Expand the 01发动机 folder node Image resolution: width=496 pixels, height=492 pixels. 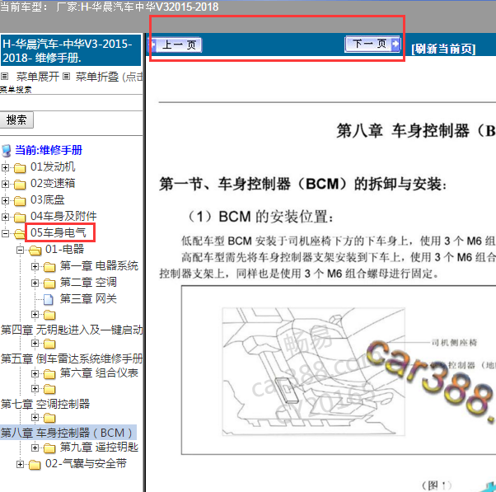(6, 167)
